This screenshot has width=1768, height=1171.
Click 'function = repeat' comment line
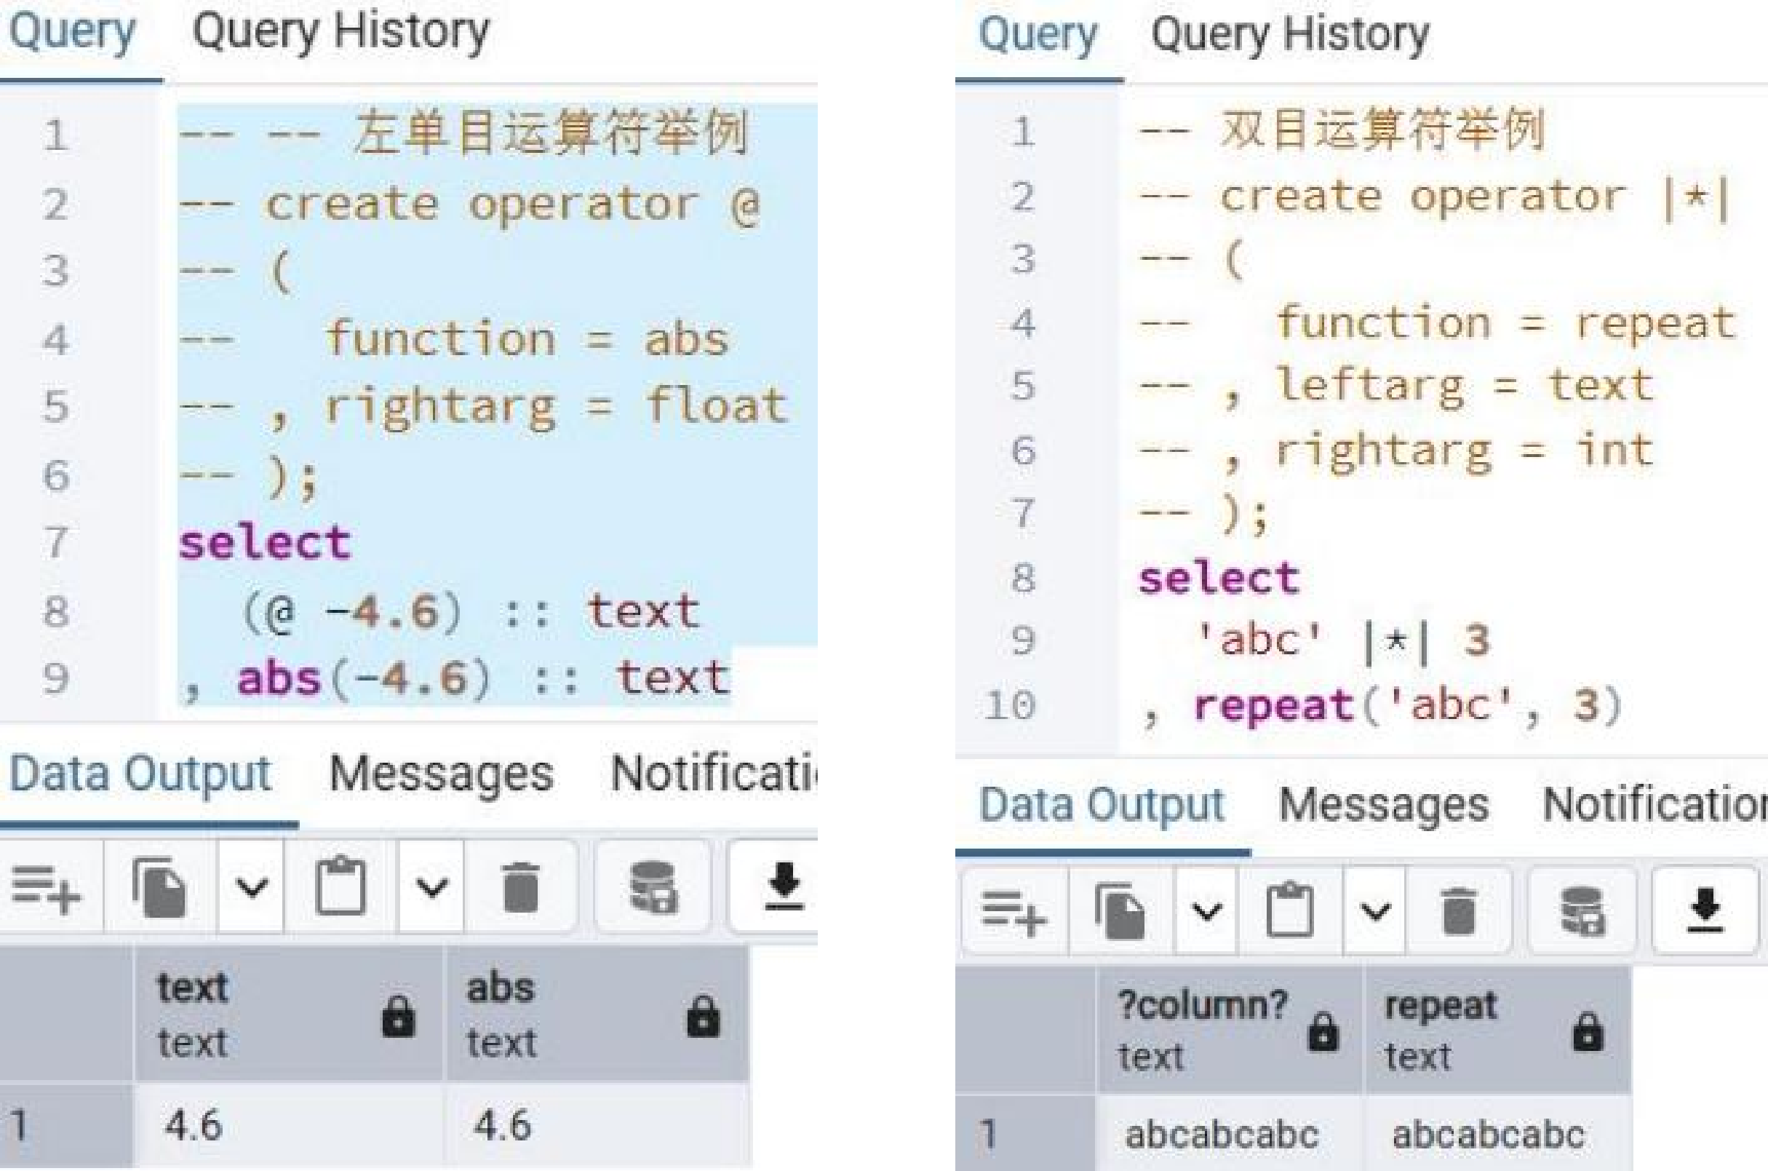pyautogui.click(x=1437, y=324)
